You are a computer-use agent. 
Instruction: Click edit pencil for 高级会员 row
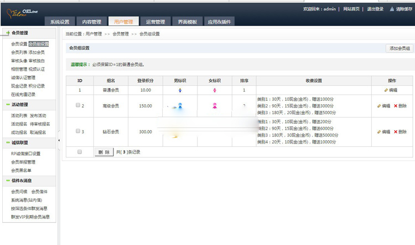tap(380, 105)
